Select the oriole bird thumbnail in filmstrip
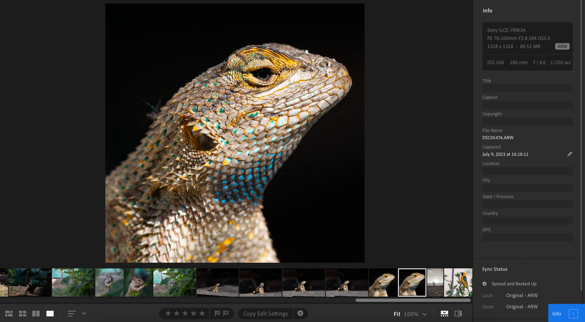Viewport: 585px width, 322px height. coord(459,282)
